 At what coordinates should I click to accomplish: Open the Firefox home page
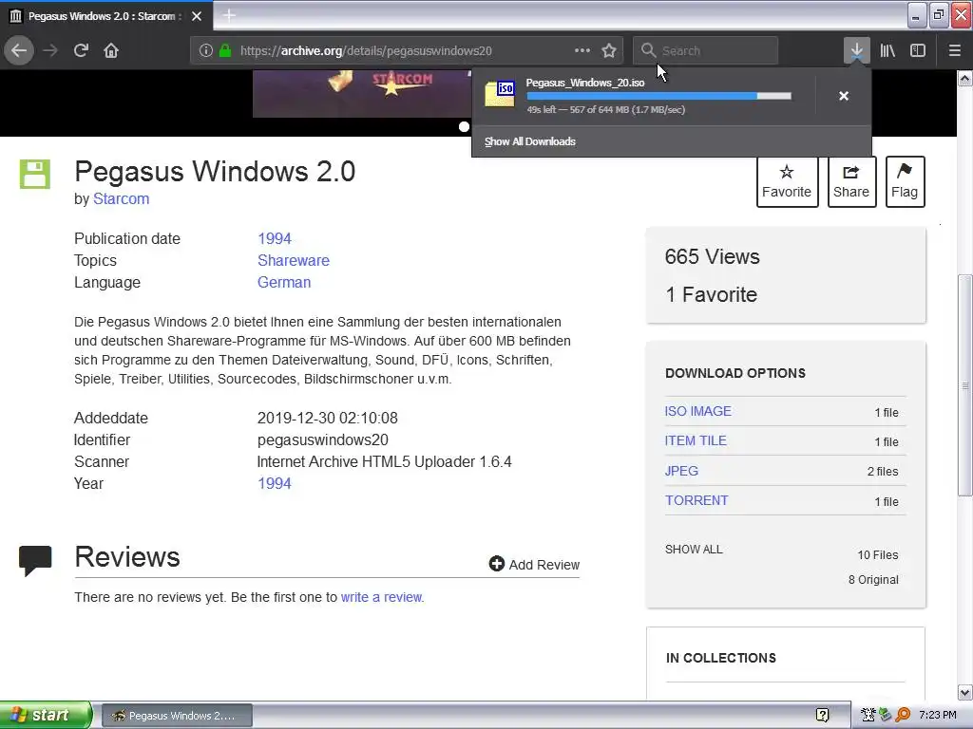(111, 50)
